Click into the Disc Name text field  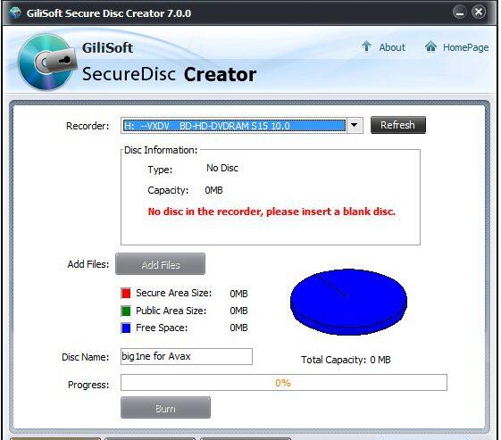click(x=187, y=356)
